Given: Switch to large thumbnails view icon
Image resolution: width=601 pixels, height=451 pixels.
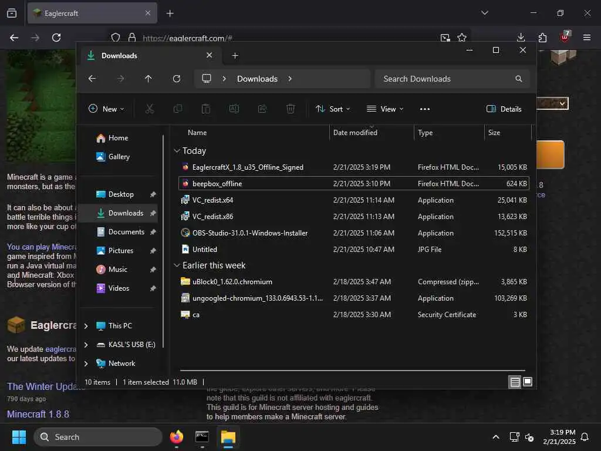Looking at the screenshot, I should [x=528, y=382].
